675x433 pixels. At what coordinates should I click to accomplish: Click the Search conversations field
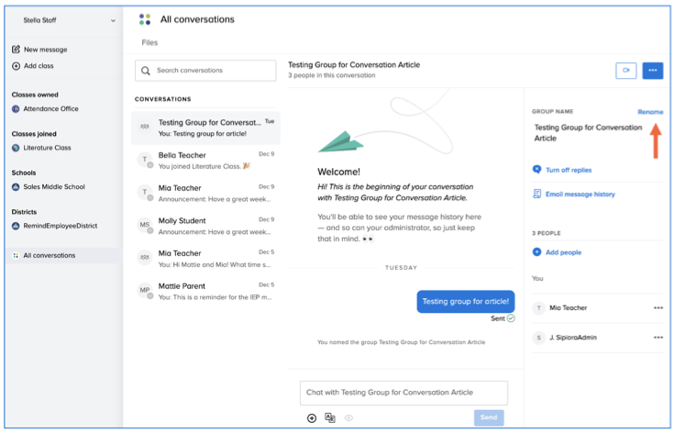pyautogui.click(x=205, y=71)
